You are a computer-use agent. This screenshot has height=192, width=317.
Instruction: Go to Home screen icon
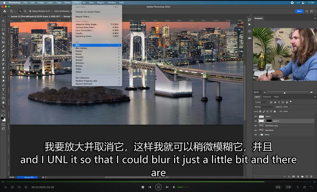[4, 11]
